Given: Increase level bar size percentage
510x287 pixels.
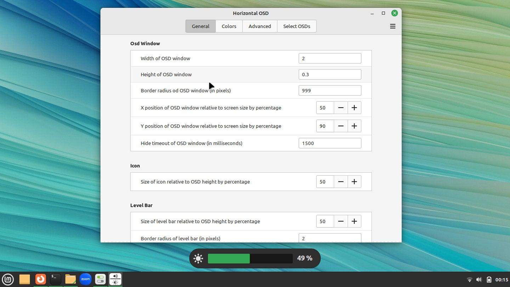Looking at the screenshot, I should tap(354, 221).
